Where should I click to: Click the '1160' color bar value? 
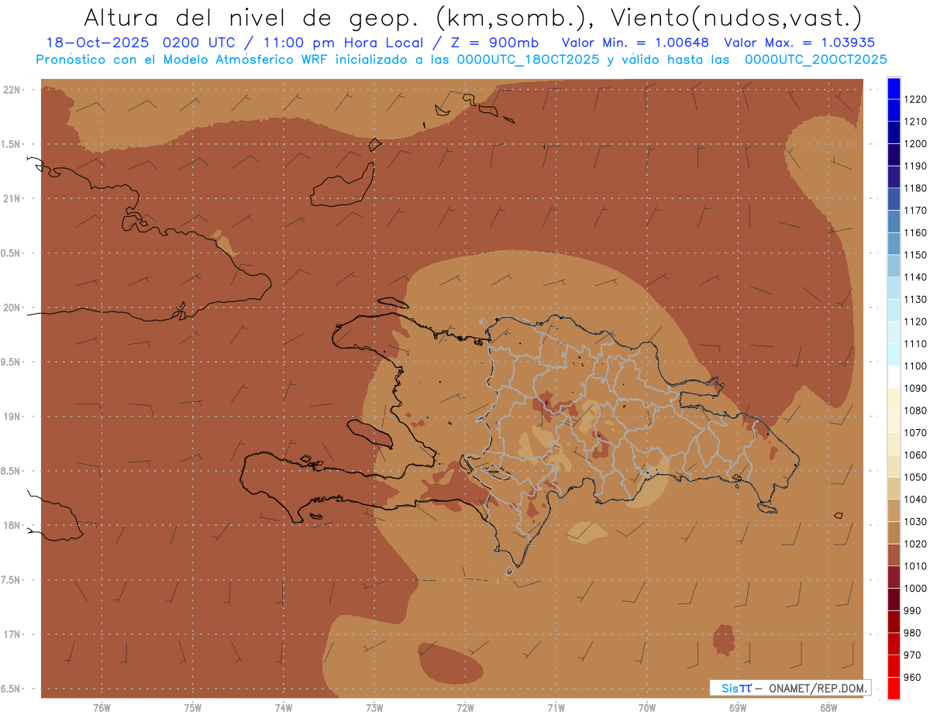click(x=915, y=232)
